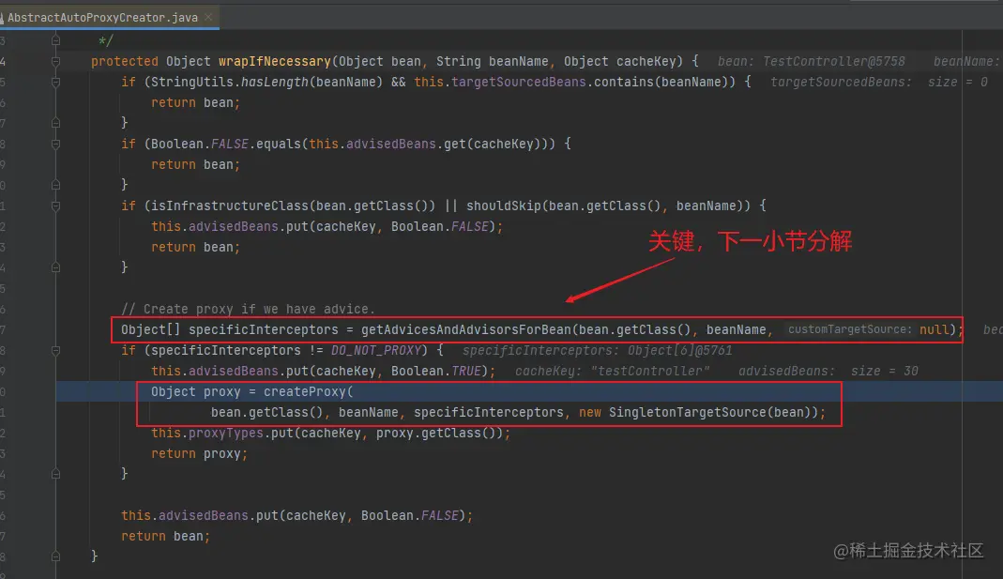
Task: Click the new keyword
Action: tap(590, 413)
